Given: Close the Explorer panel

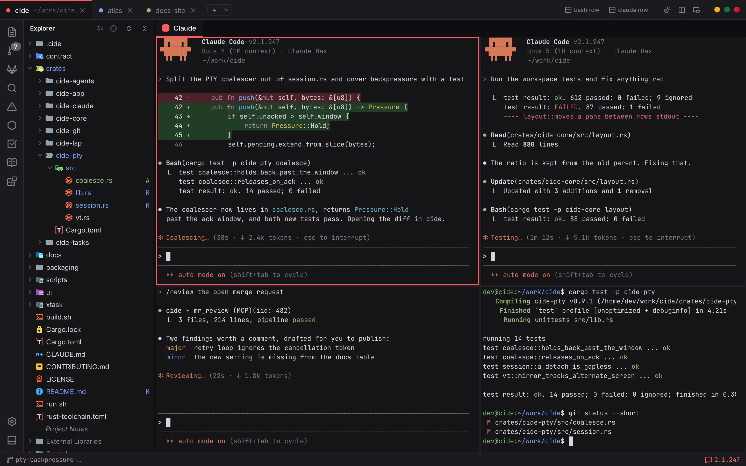Looking at the screenshot, I should (144, 28).
